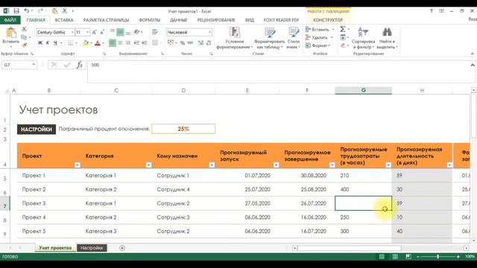Save the workbook from quick access toolbar
Viewport: 477px width, 268px height.
click(x=16, y=11)
